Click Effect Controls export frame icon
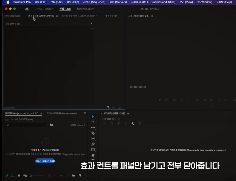This screenshot has width=236, height=181. pos(119,108)
